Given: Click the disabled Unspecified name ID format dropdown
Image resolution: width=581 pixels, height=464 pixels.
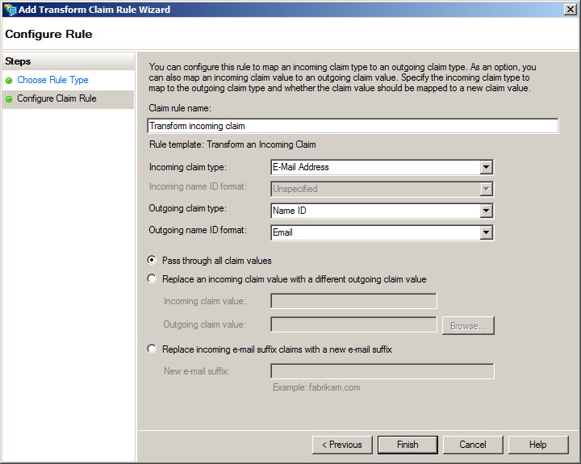Looking at the screenshot, I should pyautogui.click(x=382, y=189).
